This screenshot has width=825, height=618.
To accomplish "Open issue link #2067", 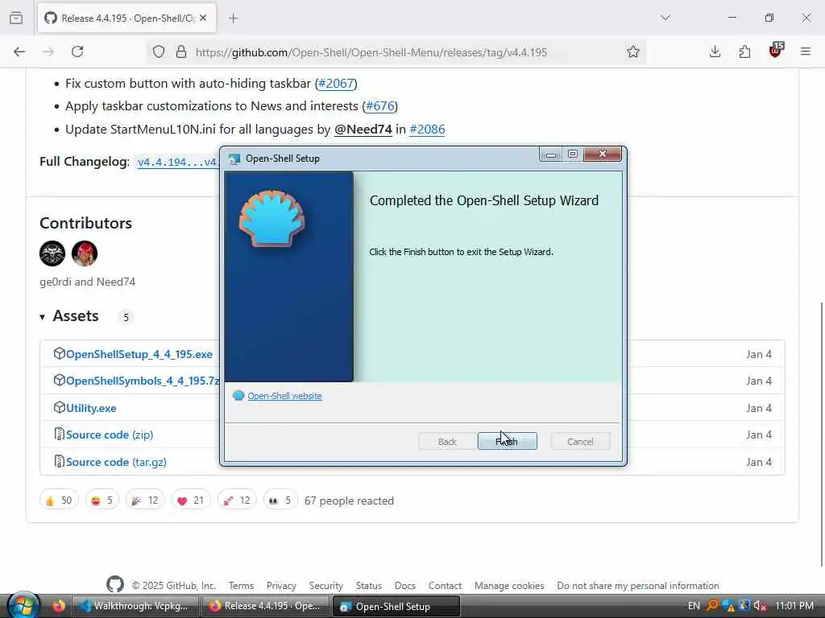I will (x=336, y=84).
